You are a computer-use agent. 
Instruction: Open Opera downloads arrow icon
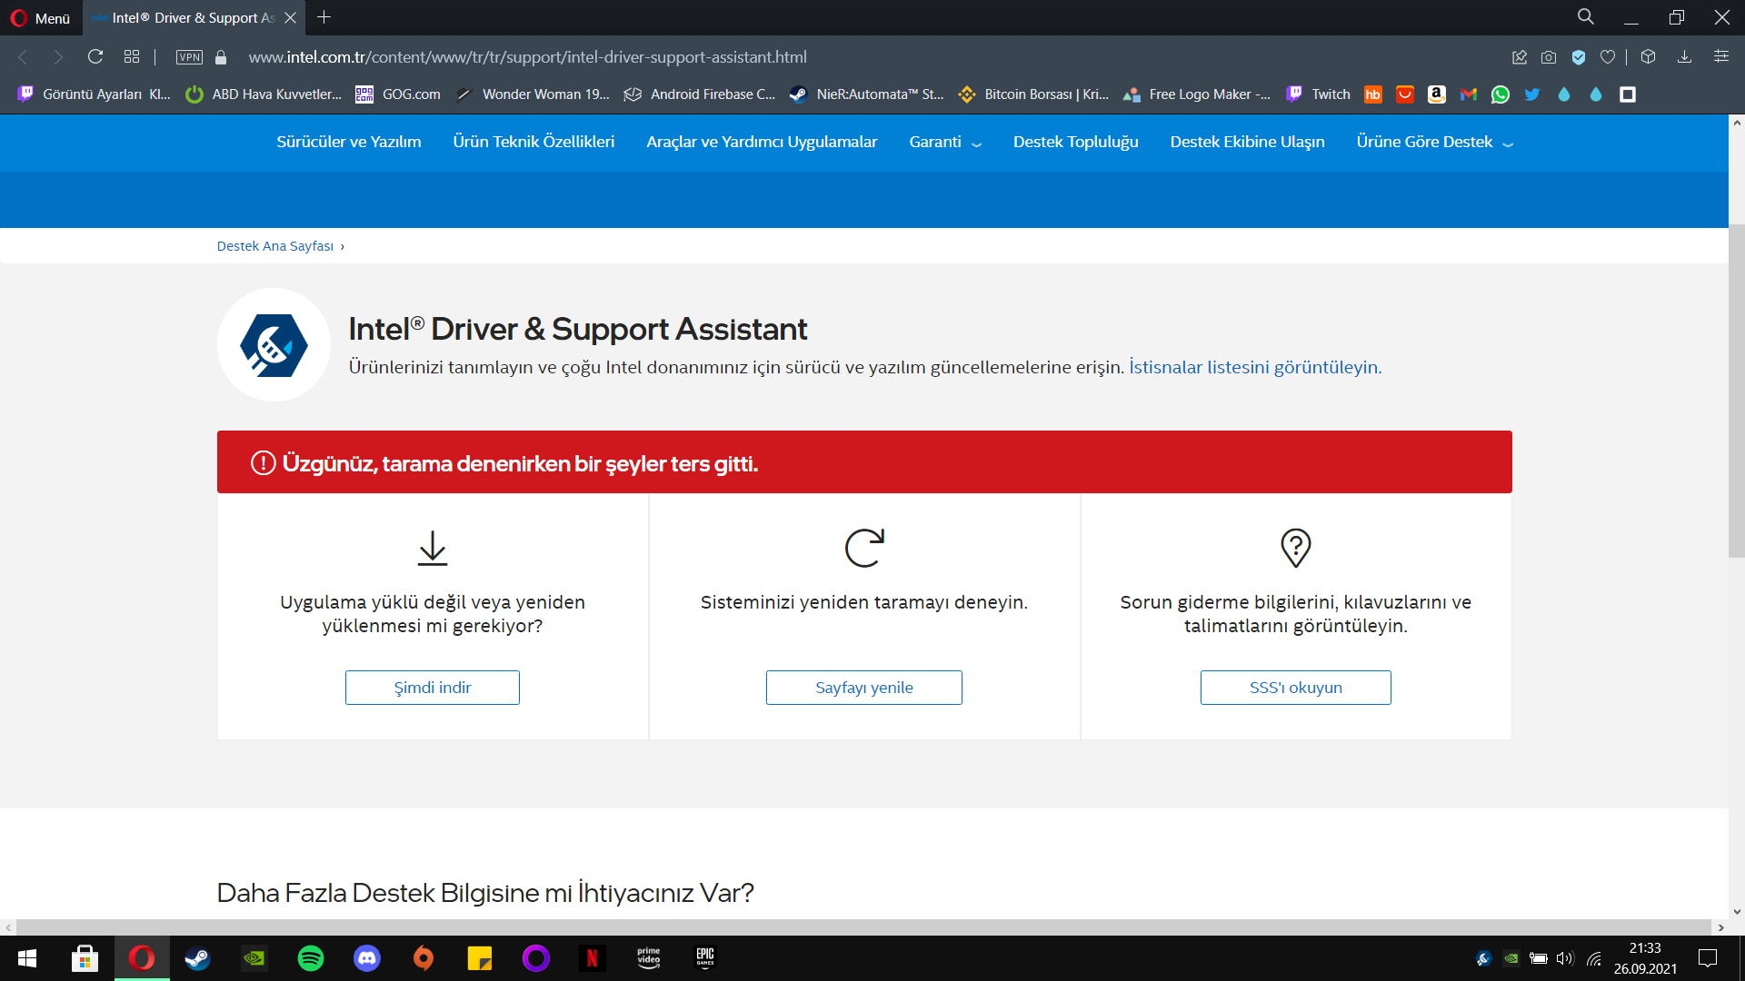pyautogui.click(x=1684, y=57)
